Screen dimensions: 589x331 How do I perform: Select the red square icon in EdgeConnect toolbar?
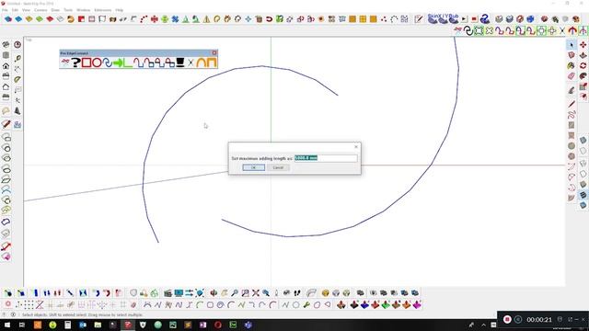[x=87, y=63]
